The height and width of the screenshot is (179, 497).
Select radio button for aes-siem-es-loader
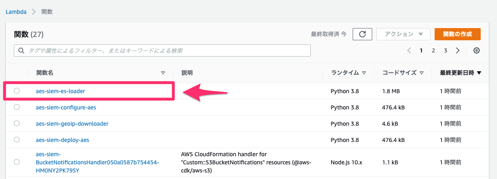[17, 91]
